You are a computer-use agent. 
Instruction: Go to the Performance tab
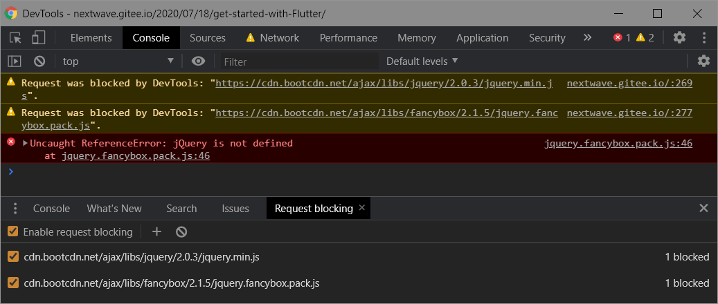coord(348,38)
